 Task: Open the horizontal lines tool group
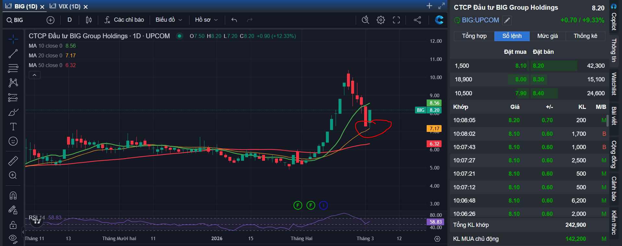pyautogui.click(x=13, y=68)
